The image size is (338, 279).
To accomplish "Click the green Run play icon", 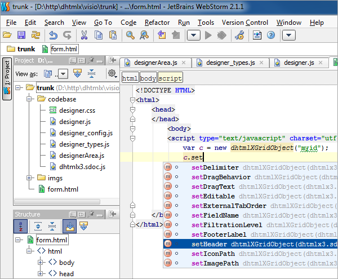I will click(x=208, y=35).
